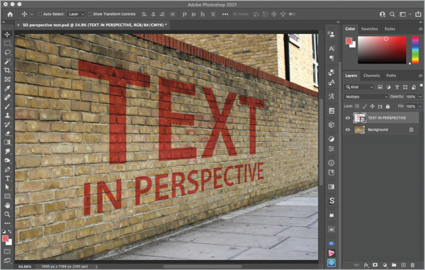Open the Adjustments panel icon in dock

click(x=331, y=139)
